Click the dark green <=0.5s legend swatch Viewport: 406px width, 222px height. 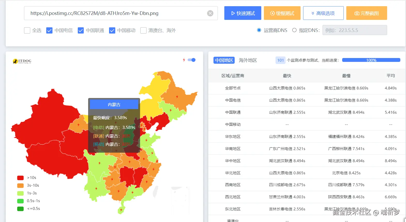coord(20,209)
